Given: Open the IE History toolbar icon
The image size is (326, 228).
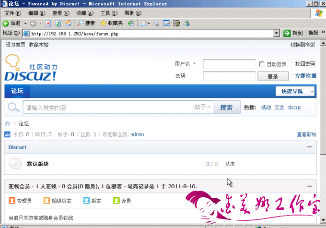Looking at the screenshot, I should click(x=130, y=23).
